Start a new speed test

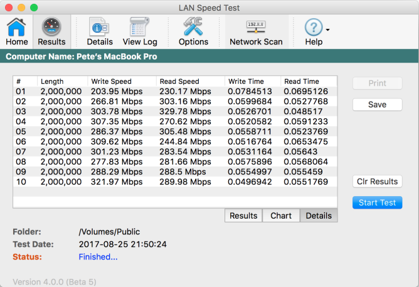(x=378, y=202)
